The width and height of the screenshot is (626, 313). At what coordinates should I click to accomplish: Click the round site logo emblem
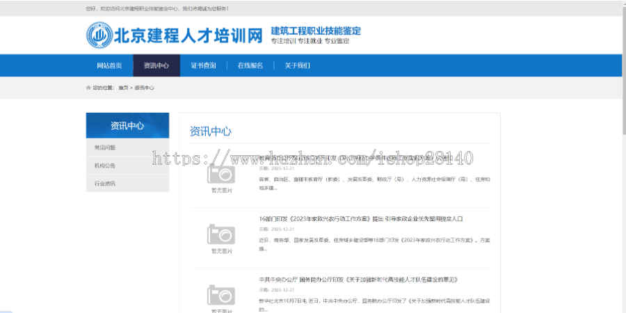tap(99, 35)
